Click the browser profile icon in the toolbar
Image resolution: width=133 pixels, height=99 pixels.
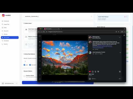coord(122,32)
